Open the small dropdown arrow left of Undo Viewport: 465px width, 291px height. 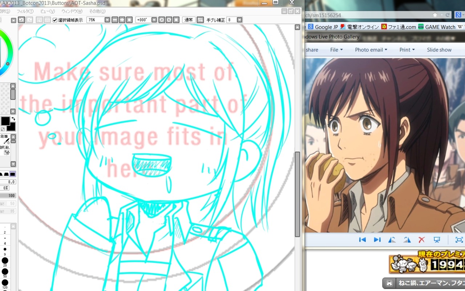[14, 20]
